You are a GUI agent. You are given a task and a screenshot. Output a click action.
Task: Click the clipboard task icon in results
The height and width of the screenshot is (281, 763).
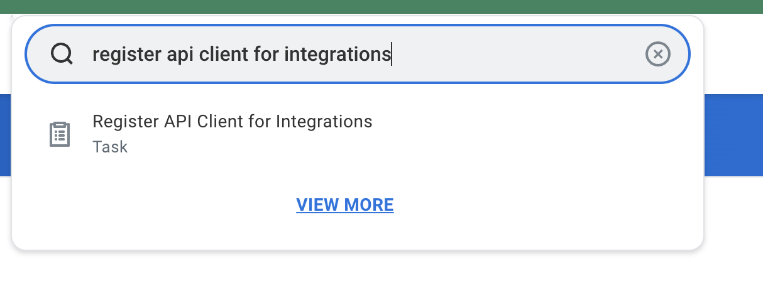(x=60, y=134)
